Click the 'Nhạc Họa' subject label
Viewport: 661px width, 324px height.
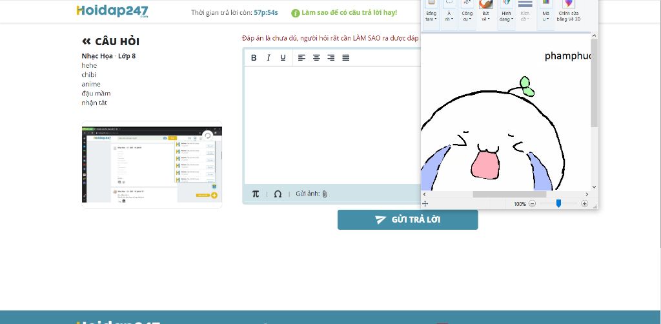97,56
